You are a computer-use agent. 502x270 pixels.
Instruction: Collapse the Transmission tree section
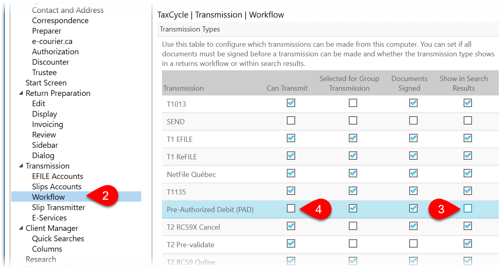point(21,166)
